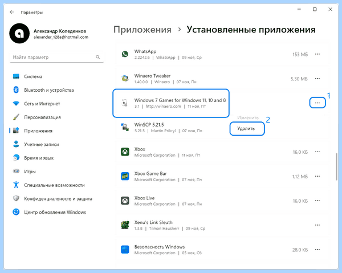Viewport: 342px width, 273px height.
Task: Click the WinSCP app icon
Action: coord(125,127)
